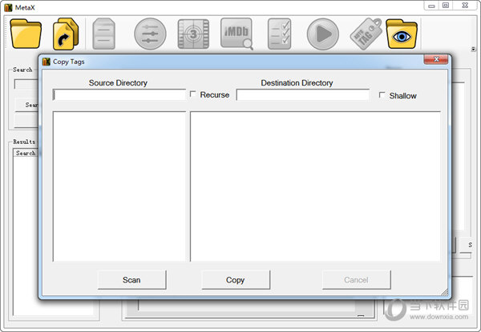Close the Copy Tags dialog
Screen dimensions: 481x332
436,59
